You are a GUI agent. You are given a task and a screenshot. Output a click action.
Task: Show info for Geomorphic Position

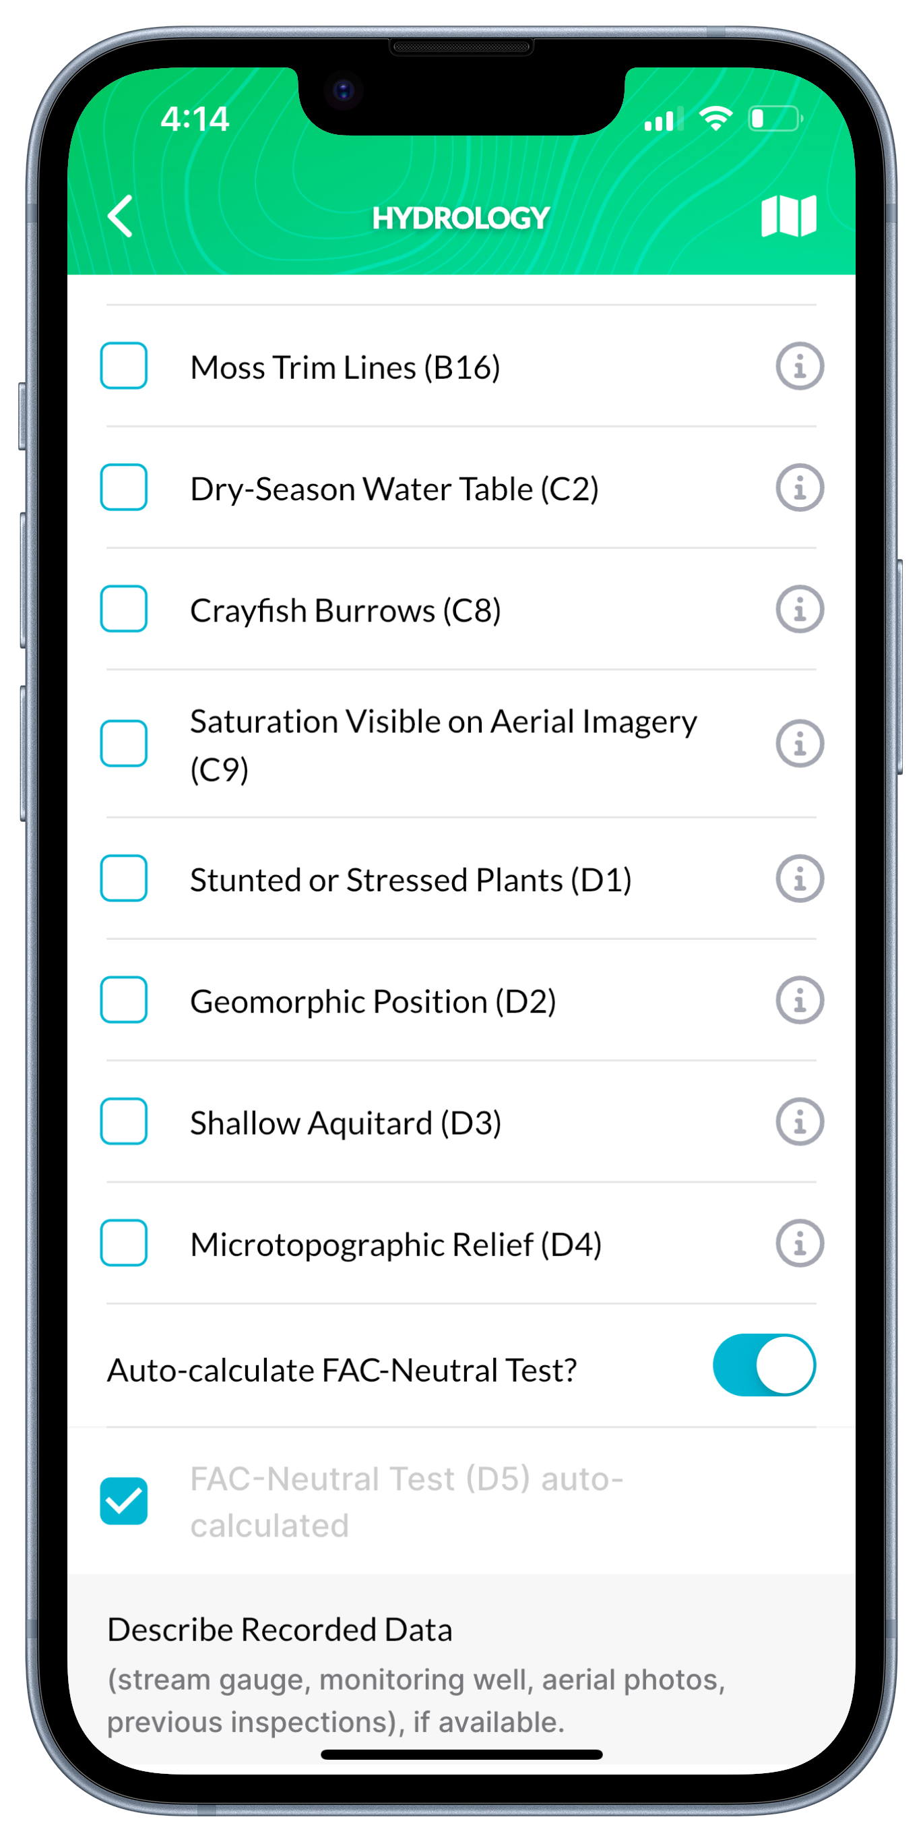800,1001
